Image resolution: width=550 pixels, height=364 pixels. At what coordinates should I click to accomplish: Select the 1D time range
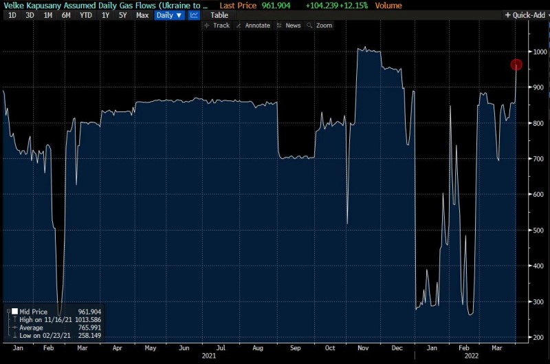coord(12,15)
